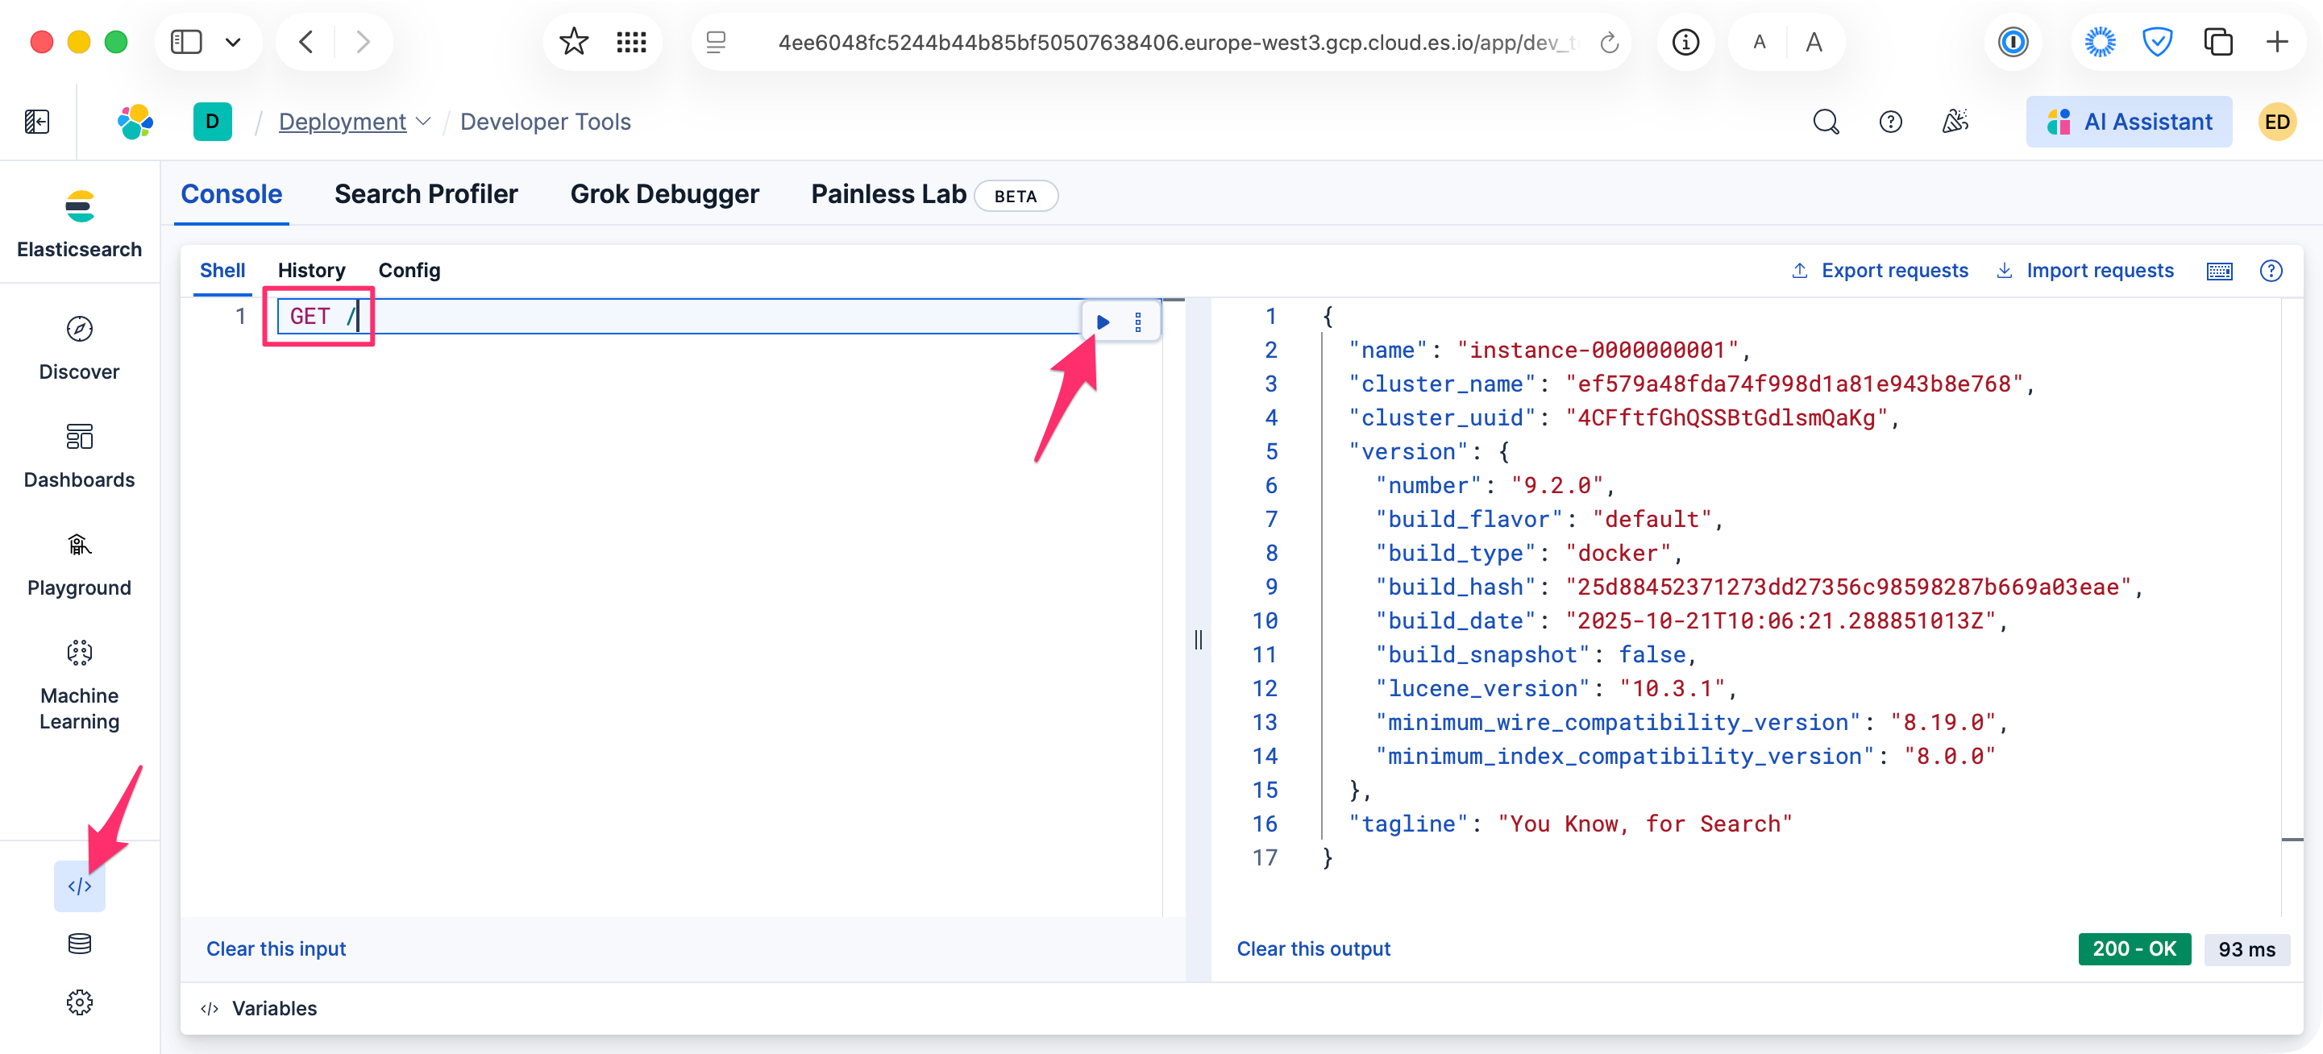Image resolution: width=2323 pixels, height=1054 pixels.
Task: Switch to the Search Profiler tab
Action: (426, 194)
